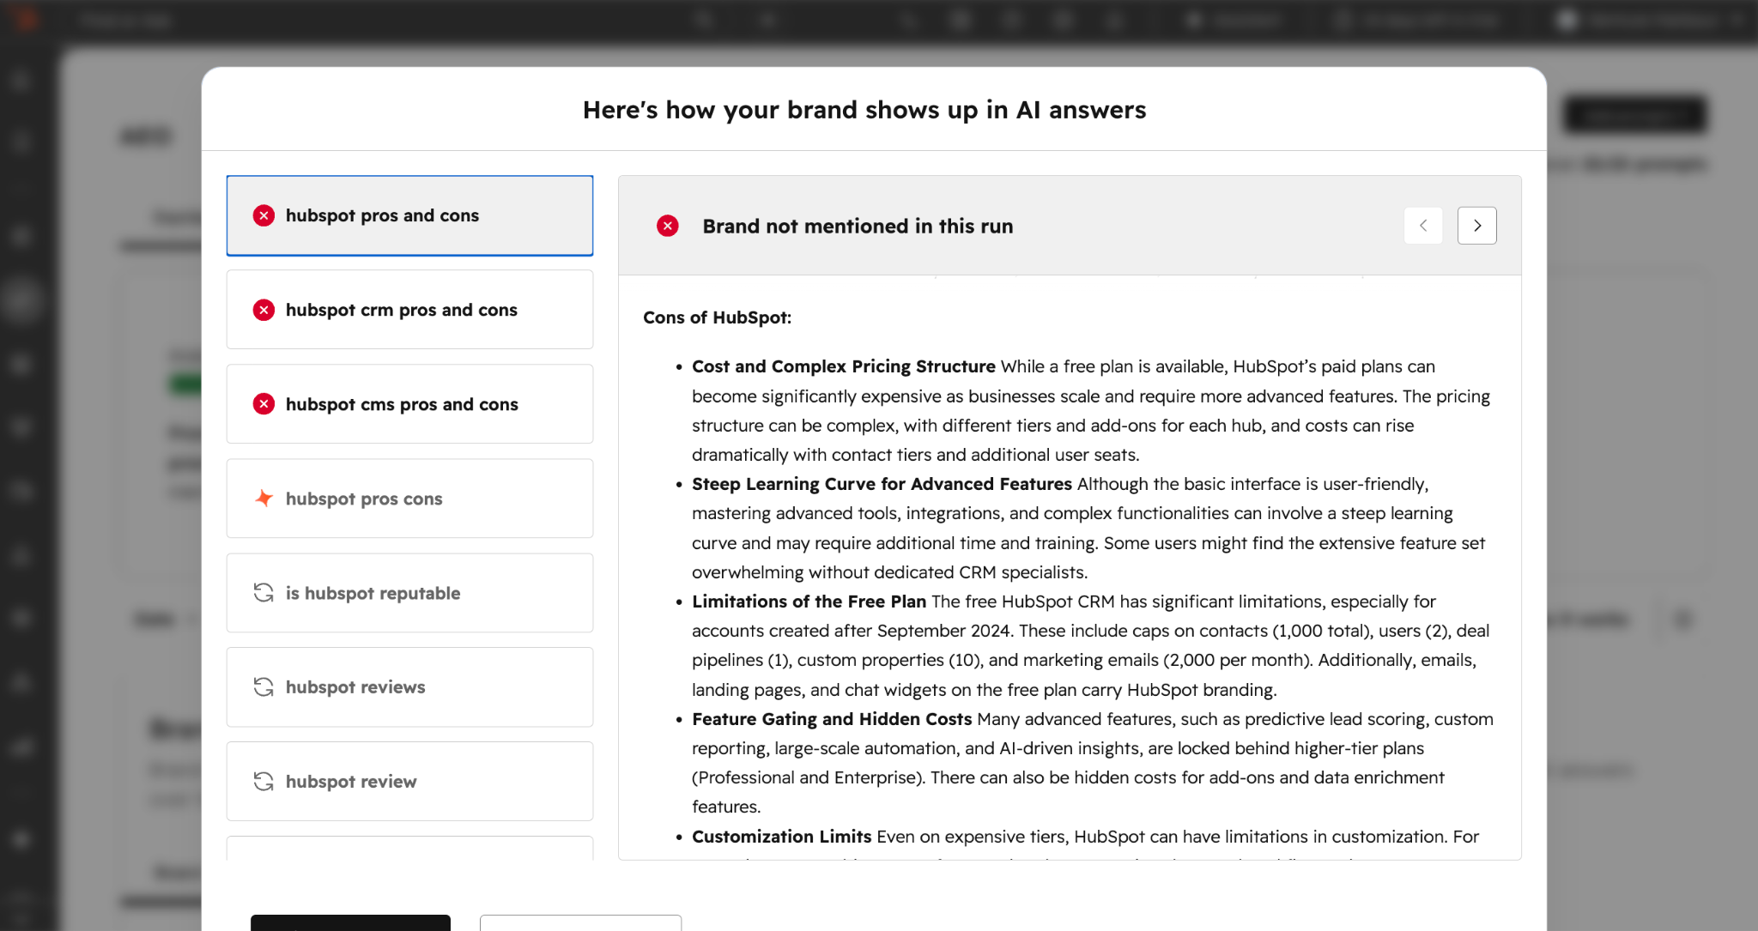Click red X icon beside 'Brand not mentioned'
The image size is (1758, 931).
point(668,226)
